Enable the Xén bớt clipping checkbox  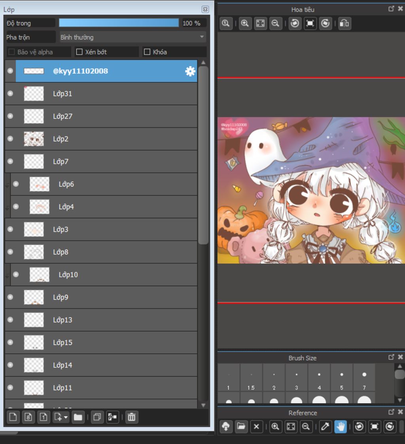click(79, 52)
